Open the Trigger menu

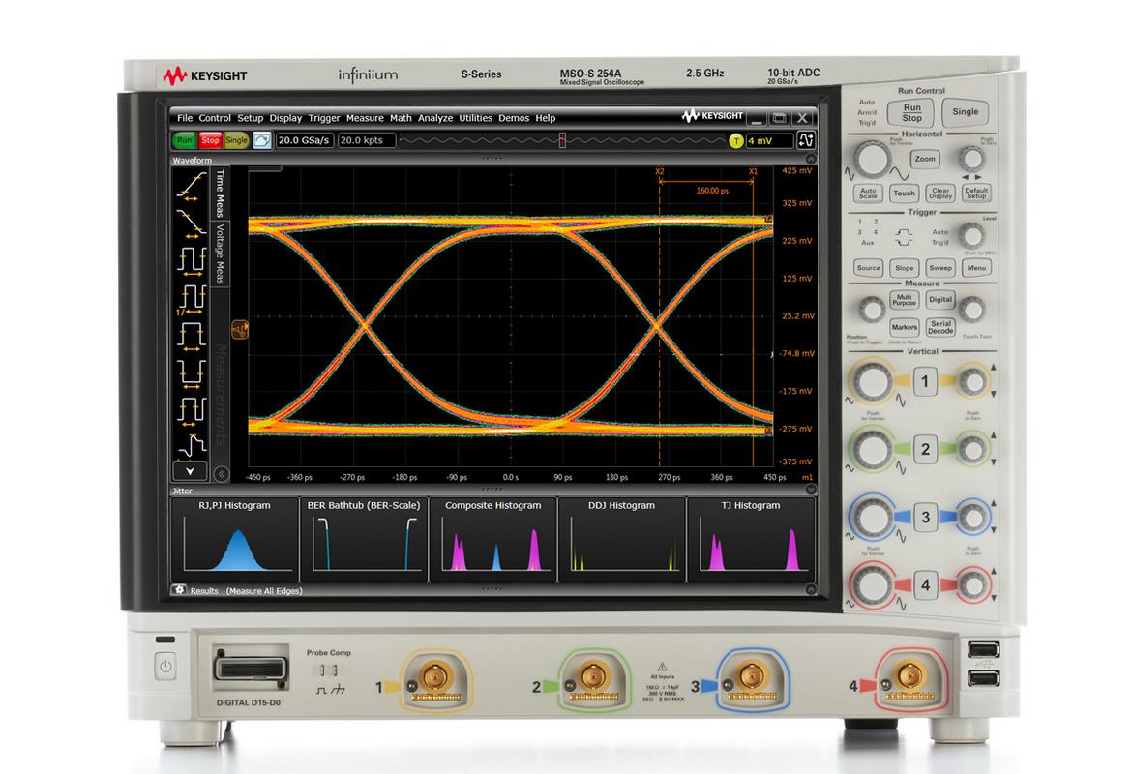(324, 118)
